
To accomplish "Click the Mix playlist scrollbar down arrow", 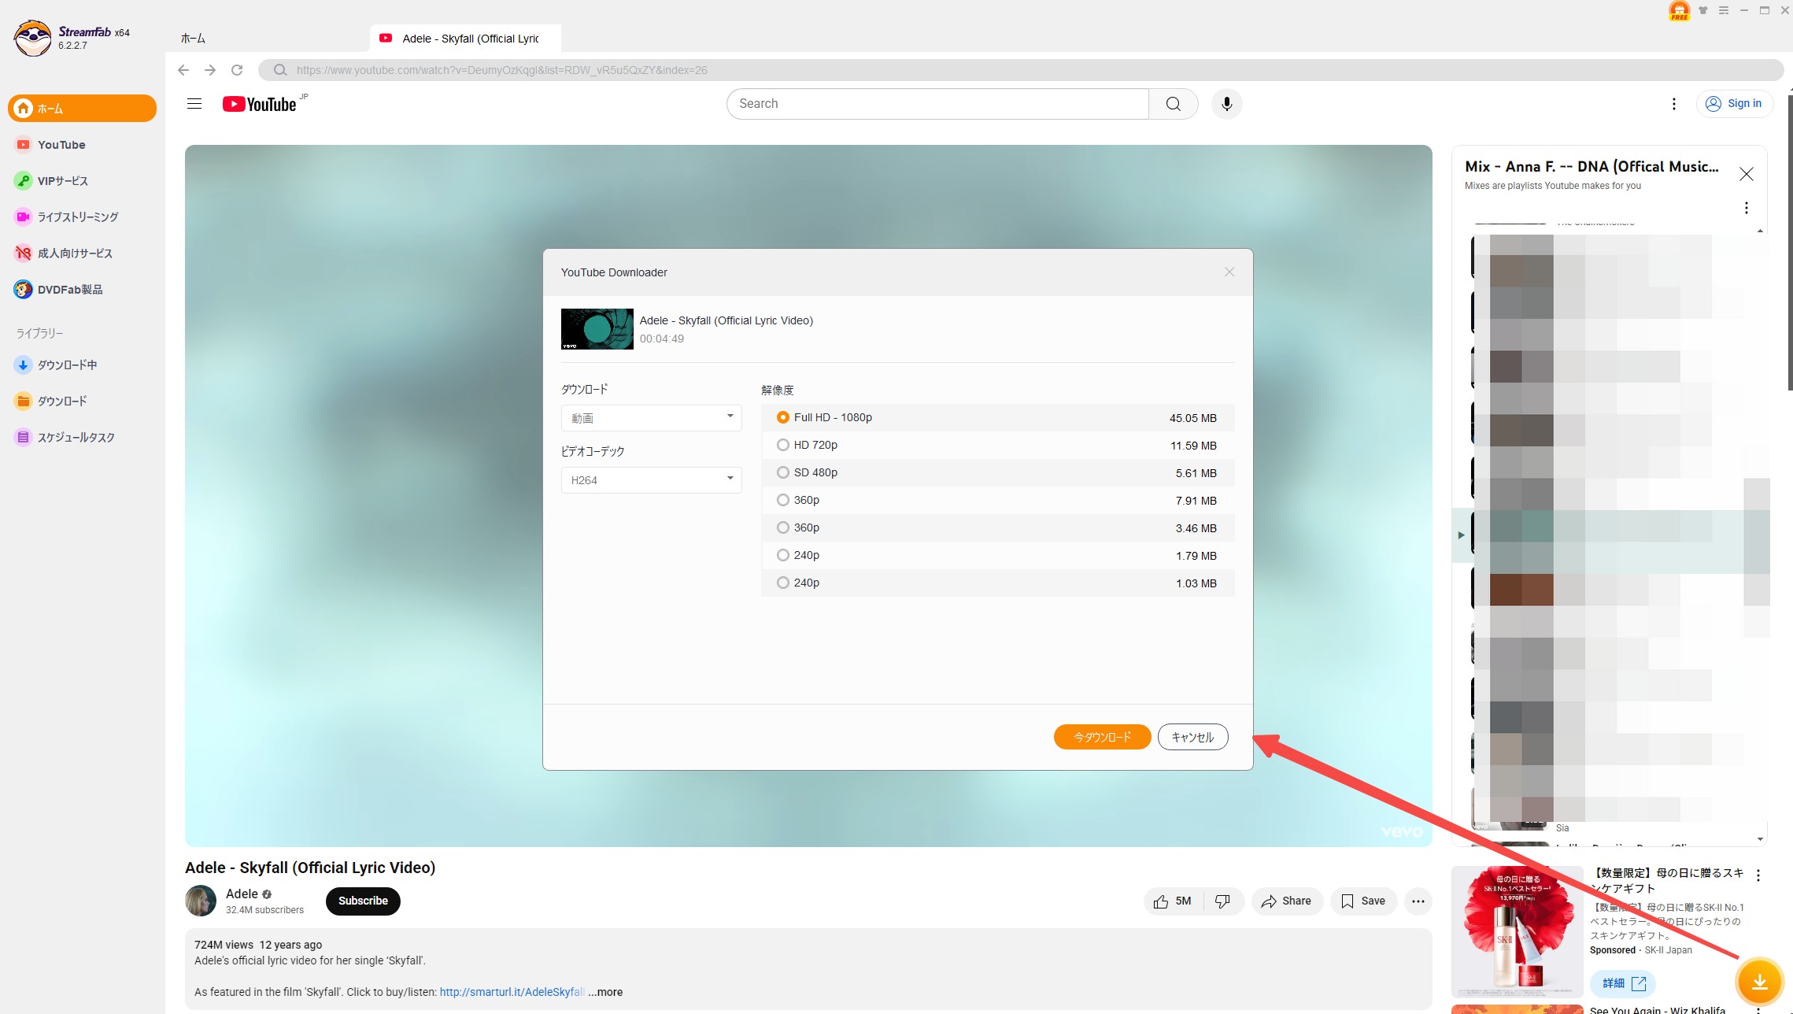I will coord(1761,839).
